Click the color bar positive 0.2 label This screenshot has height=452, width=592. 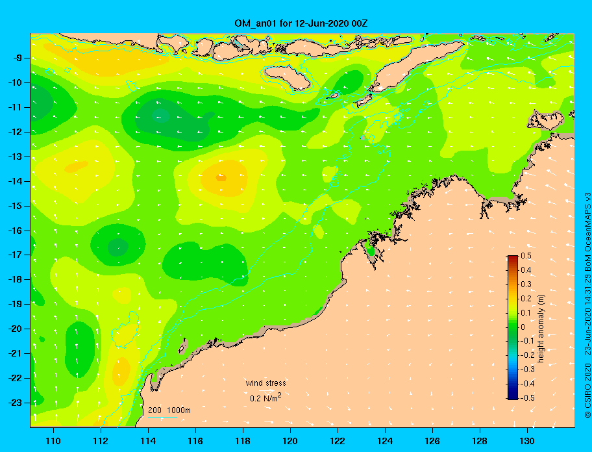(x=526, y=299)
